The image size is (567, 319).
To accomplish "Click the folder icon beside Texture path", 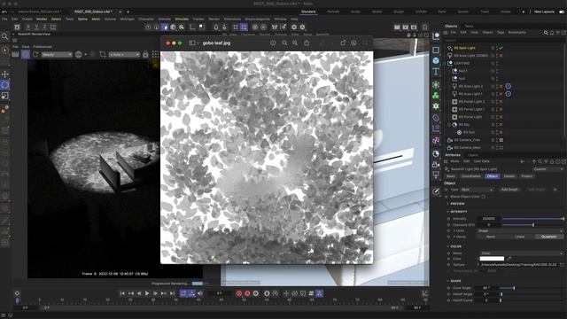I will (562, 265).
